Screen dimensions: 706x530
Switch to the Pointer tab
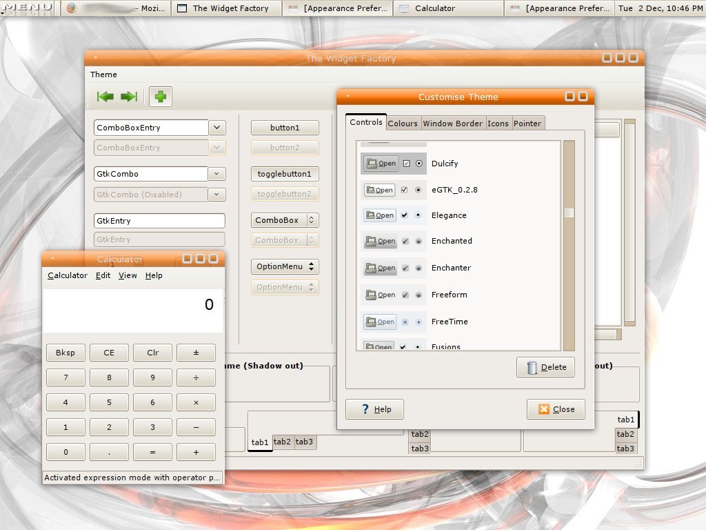pos(527,124)
